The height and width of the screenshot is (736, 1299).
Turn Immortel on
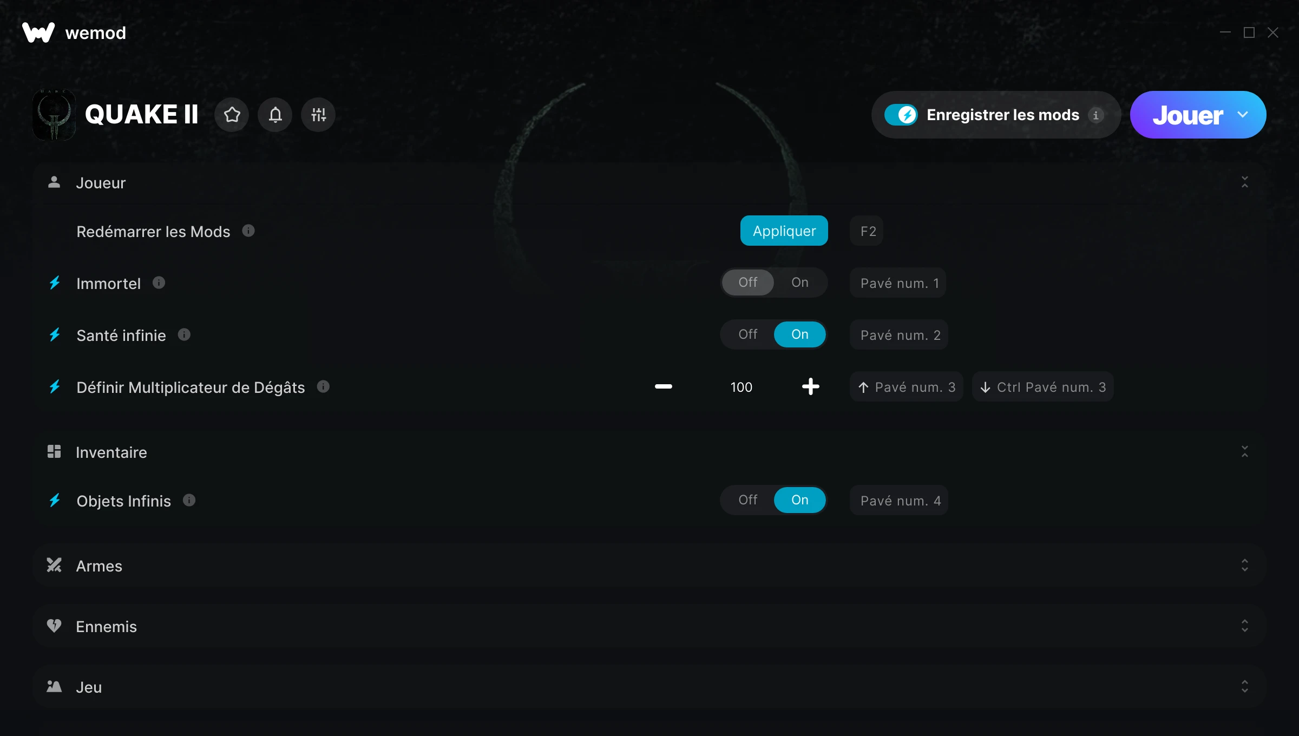point(800,282)
